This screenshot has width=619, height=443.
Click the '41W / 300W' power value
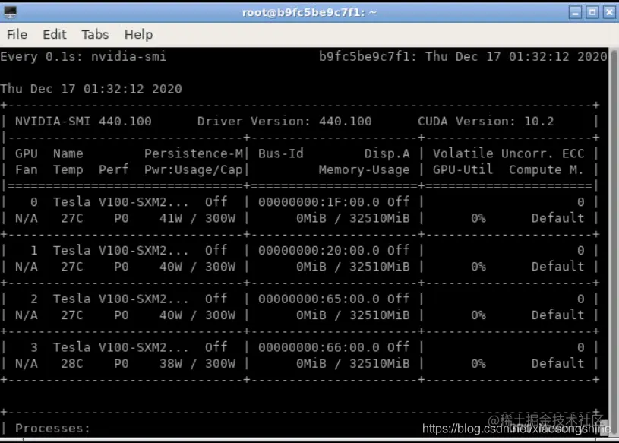click(x=197, y=218)
